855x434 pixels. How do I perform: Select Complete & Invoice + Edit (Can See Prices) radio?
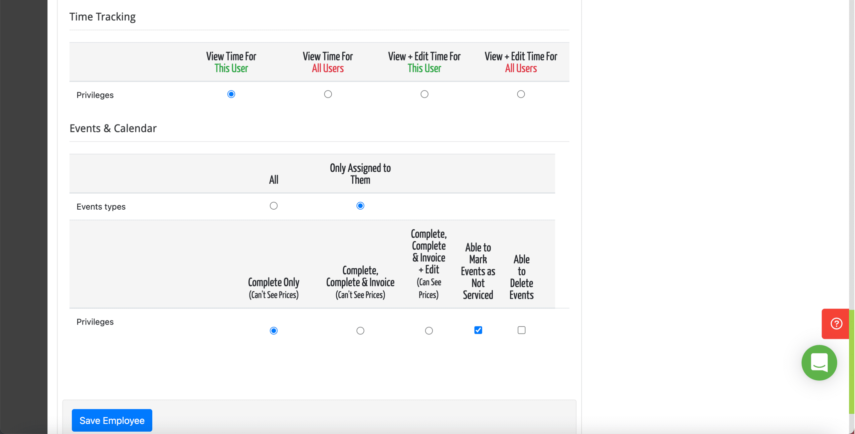[429, 331]
